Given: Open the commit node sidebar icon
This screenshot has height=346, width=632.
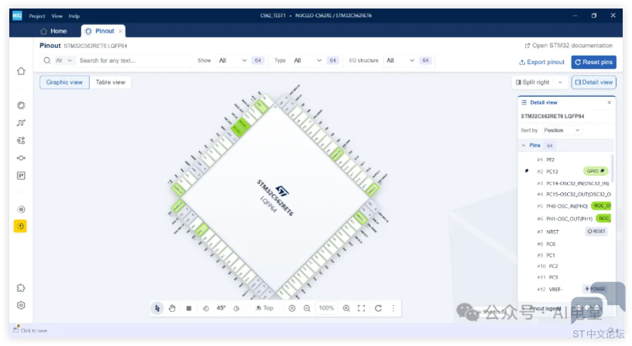Looking at the screenshot, I should click(x=21, y=158).
